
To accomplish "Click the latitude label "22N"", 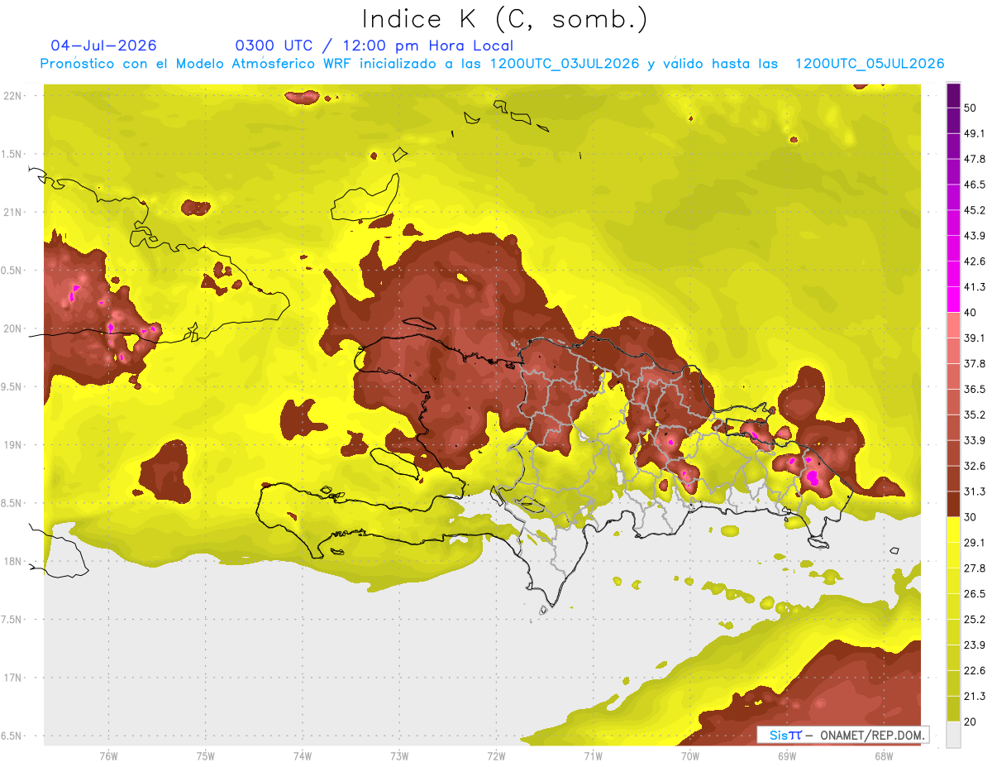I will click(x=13, y=96).
